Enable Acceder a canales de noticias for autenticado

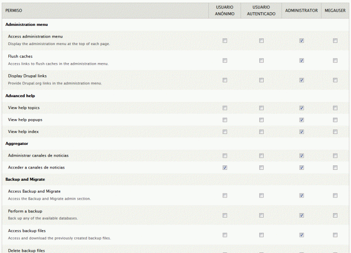click(x=261, y=167)
